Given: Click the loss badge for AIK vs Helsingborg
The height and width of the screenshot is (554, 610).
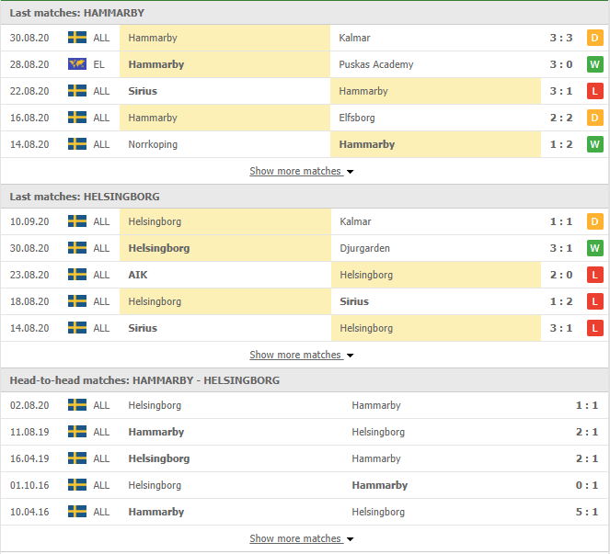Looking at the screenshot, I should 595,275.
